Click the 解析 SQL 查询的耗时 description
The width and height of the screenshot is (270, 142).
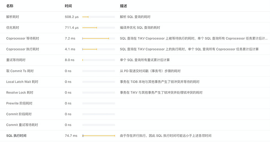(135, 17)
